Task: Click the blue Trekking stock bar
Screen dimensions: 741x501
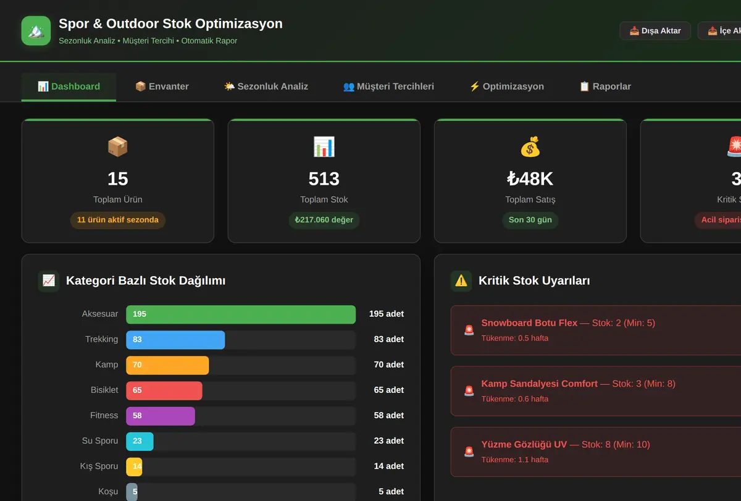Action: click(x=175, y=339)
